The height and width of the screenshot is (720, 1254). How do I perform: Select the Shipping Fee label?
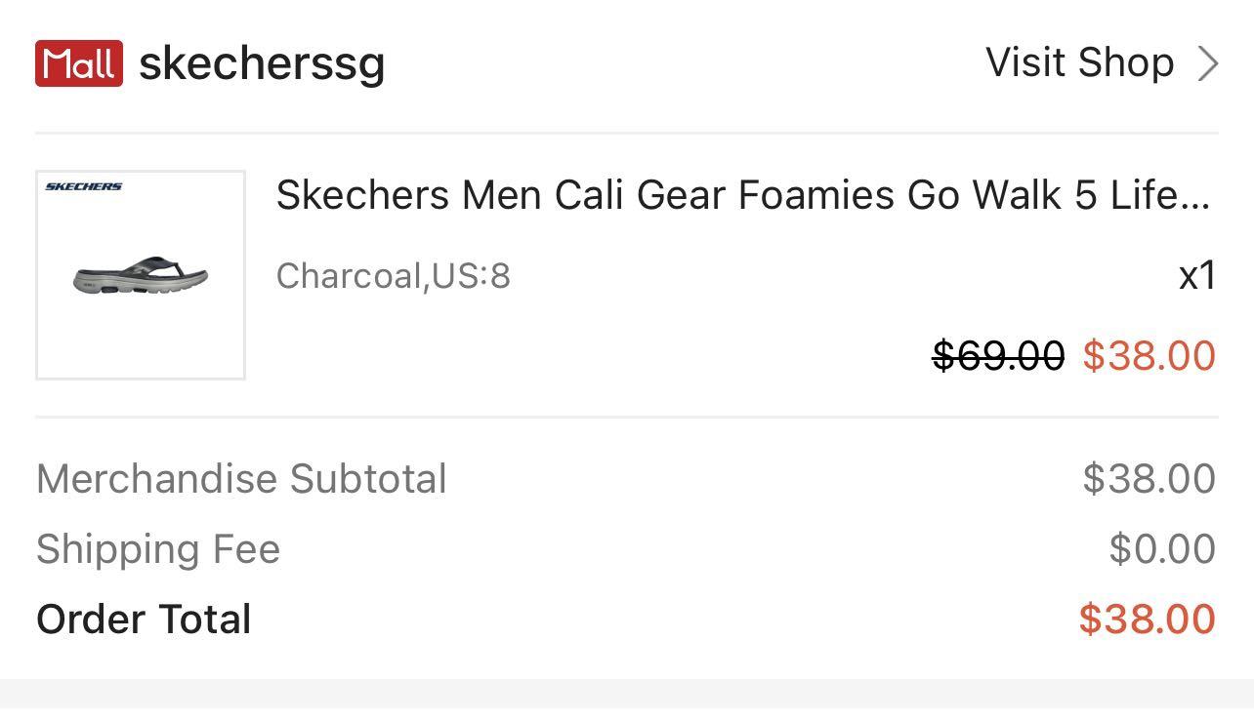[158, 549]
